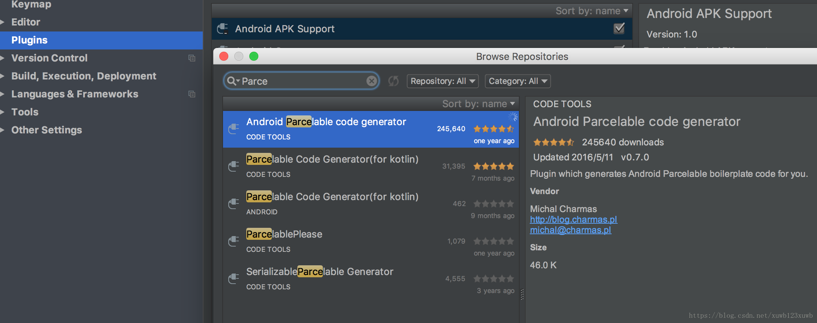Click the Parce search input field
Screen dimensions: 817x323
point(302,81)
